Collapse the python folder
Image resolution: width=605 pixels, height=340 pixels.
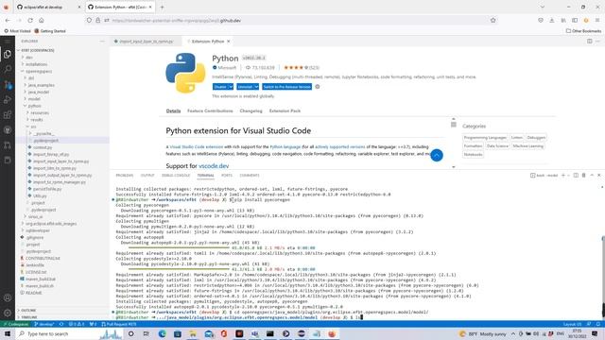34,106
